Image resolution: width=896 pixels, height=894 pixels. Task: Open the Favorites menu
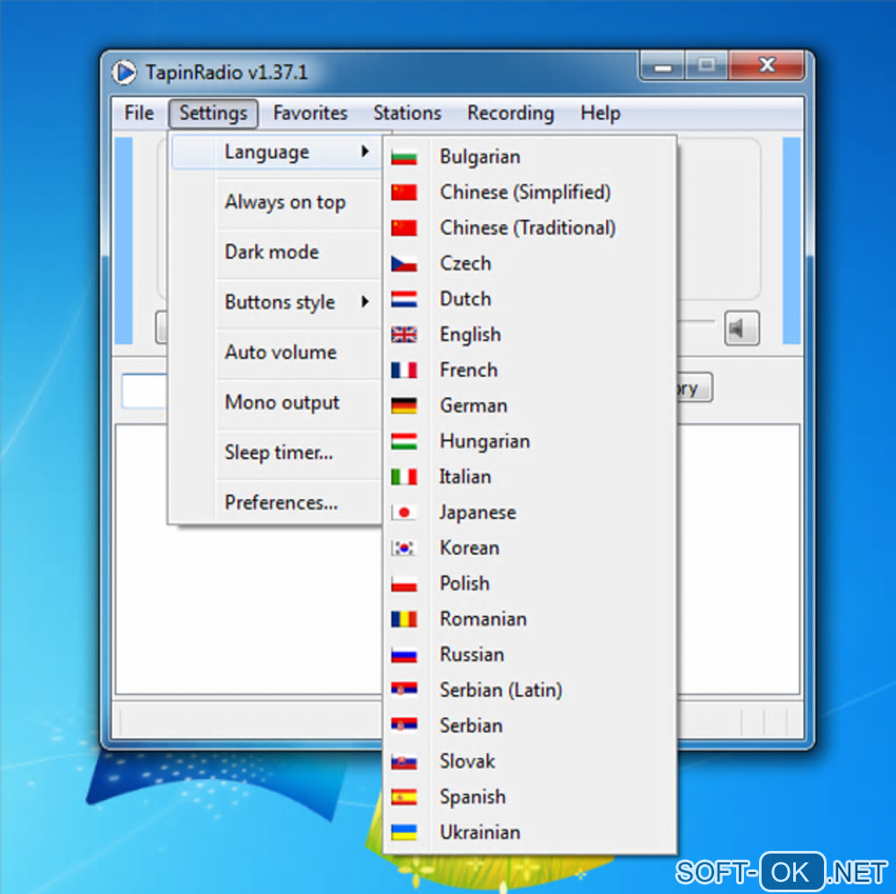pos(310,113)
